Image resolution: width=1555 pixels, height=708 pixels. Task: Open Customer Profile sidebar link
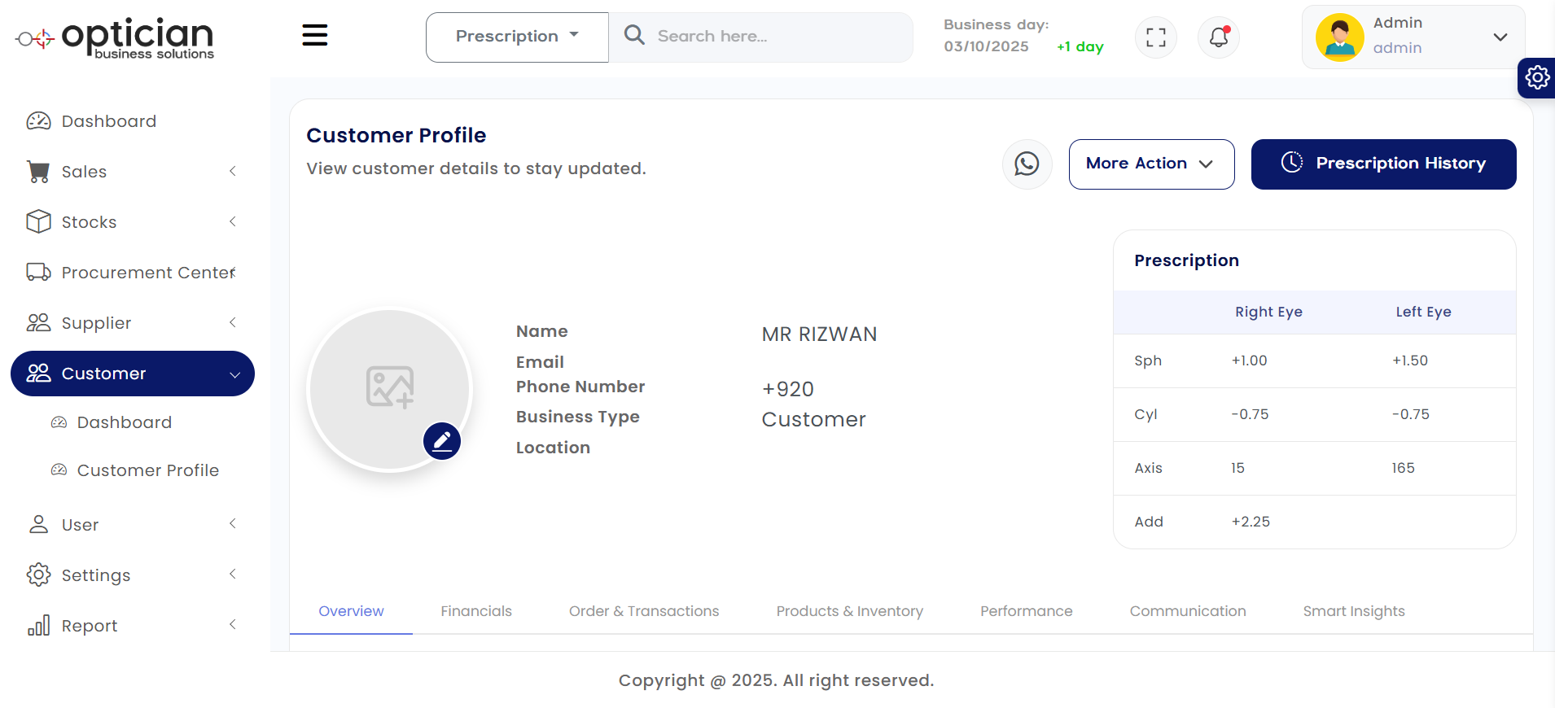point(147,470)
